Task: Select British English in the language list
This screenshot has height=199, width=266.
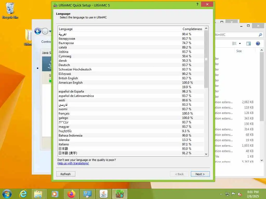Action: (131, 78)
